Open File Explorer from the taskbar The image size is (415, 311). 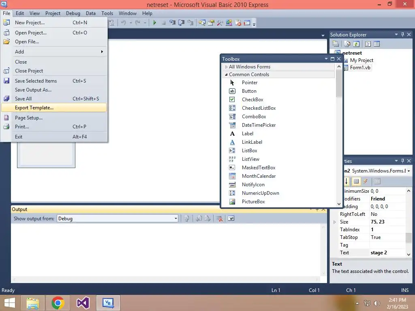[x=33, y=303]
